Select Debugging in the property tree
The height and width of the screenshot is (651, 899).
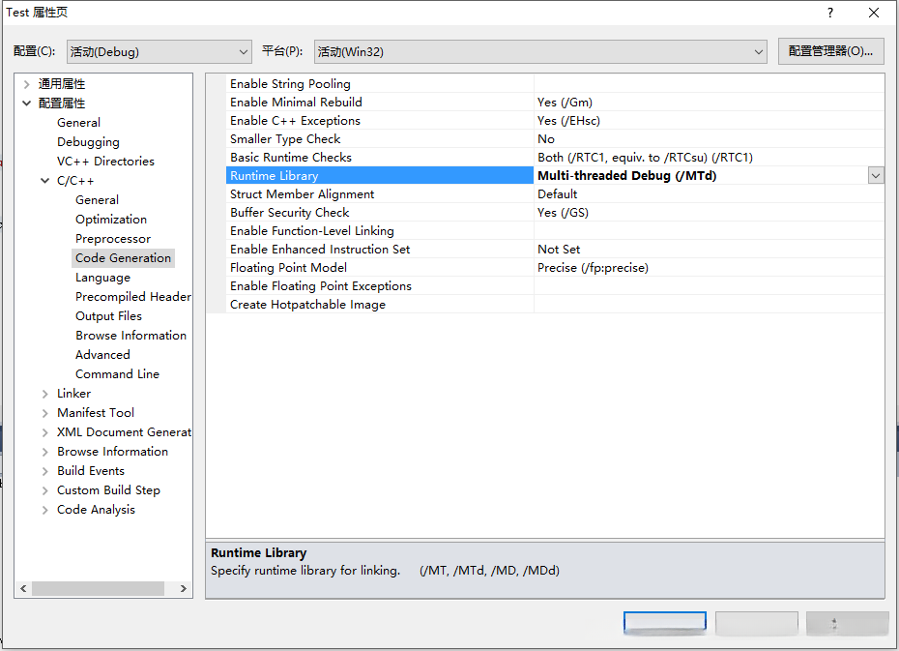(88, 141)
